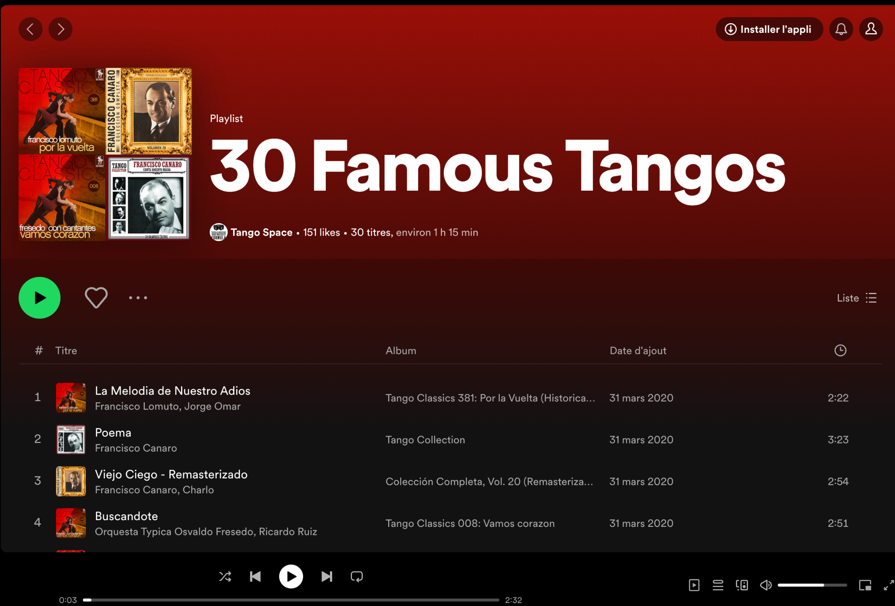
Task: Open the Now Playing view icon
Action: [694, 585]
